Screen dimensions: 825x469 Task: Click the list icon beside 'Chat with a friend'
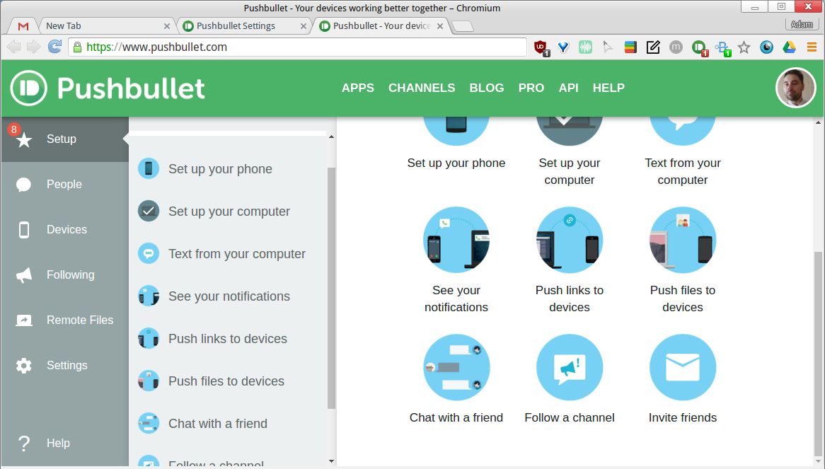[149, 423]
